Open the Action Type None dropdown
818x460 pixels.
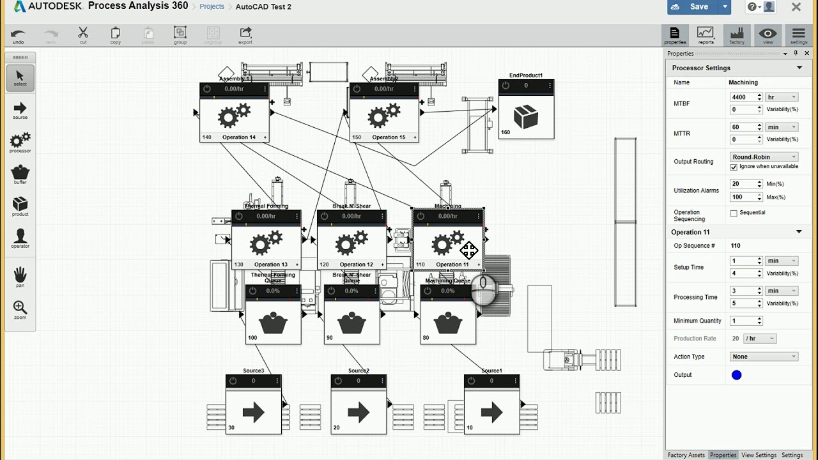pos(764,356)
